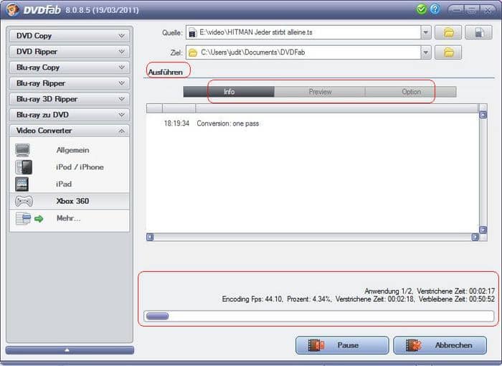Switch to the Option tab
Image resolution: width=502 pixels, height=366 pixels.
point(411,92)
